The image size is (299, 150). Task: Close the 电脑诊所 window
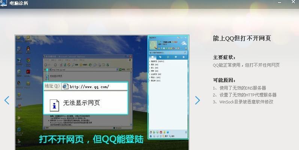[293, 2]
